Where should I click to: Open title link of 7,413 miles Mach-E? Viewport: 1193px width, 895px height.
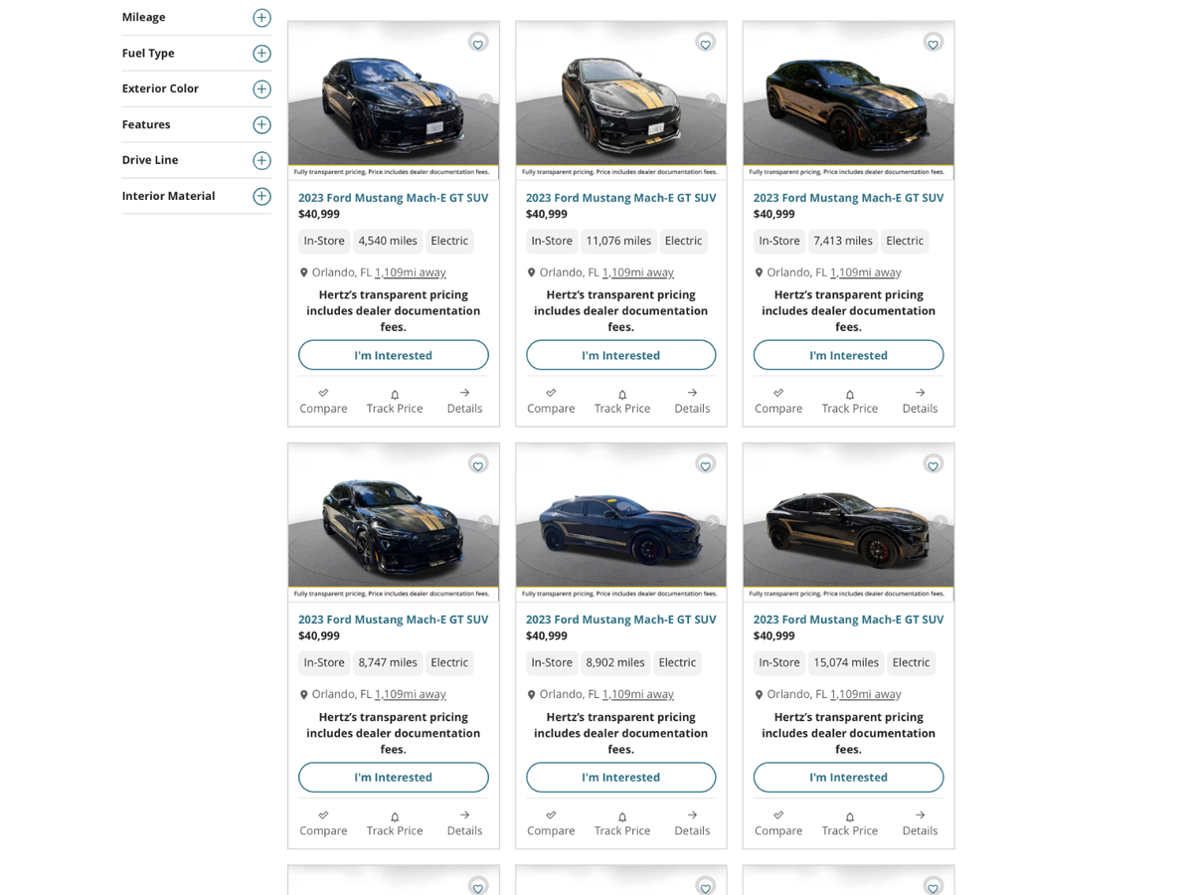(x=849, y=198)
